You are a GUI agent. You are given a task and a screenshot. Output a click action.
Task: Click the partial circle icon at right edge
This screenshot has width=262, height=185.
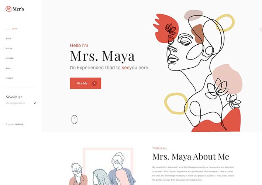[261, 30]
